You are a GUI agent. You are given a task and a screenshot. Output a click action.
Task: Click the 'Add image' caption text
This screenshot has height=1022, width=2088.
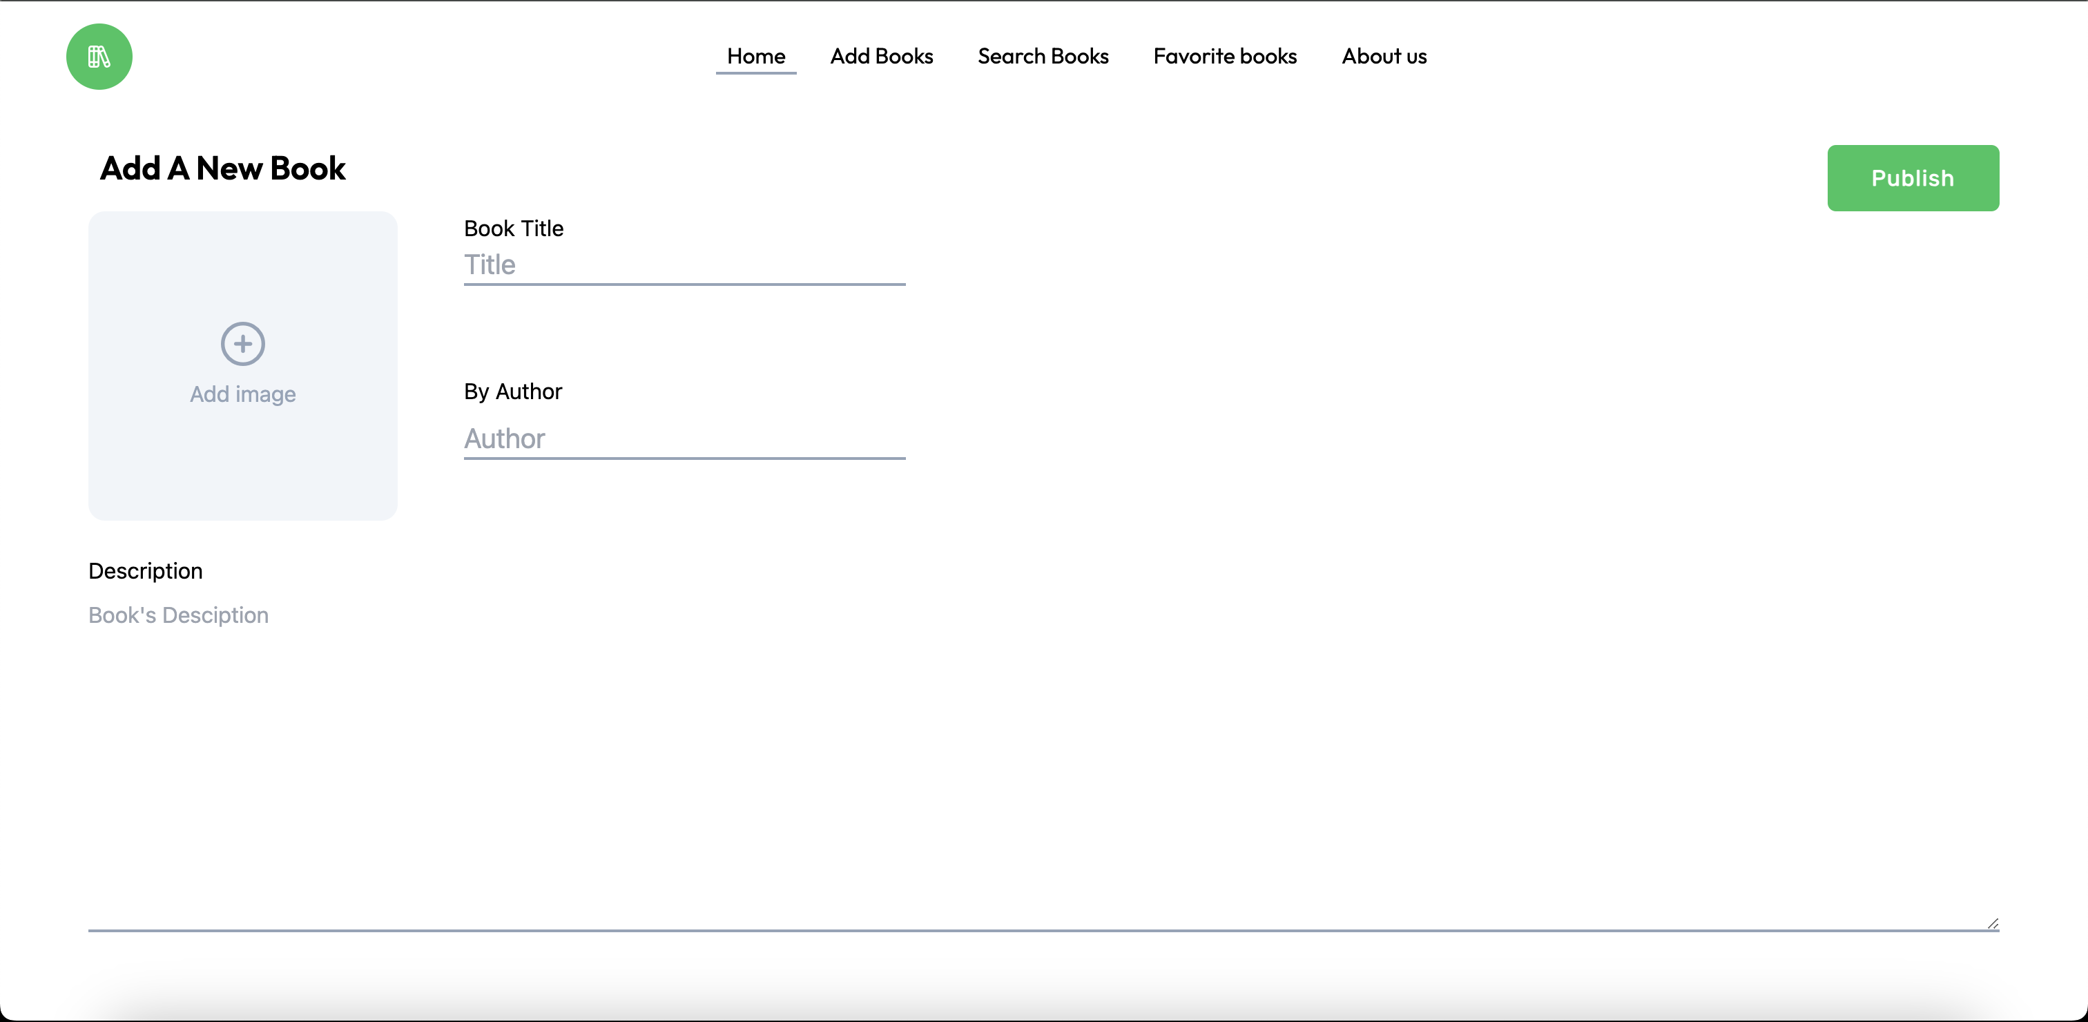click(243, 395)
